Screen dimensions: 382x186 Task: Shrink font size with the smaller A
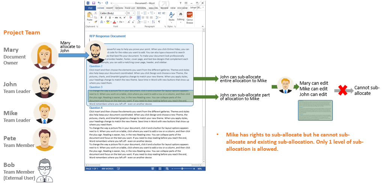[x=133, y=22]
